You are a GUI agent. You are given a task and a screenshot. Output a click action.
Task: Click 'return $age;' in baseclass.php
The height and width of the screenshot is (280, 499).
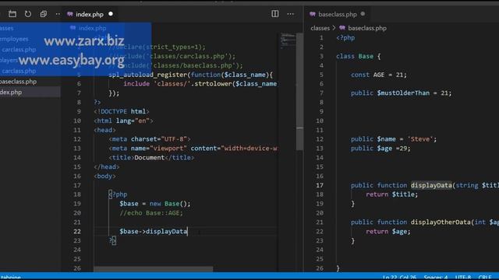click(388, 232)
